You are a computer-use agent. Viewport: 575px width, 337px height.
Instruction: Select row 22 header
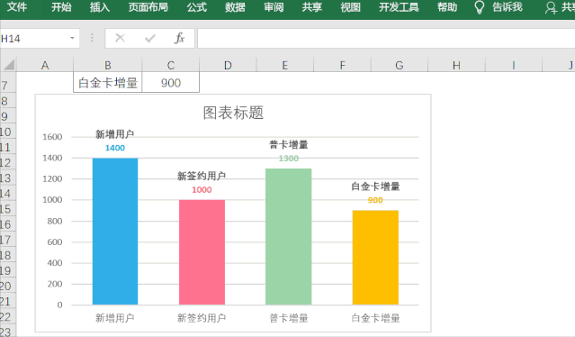click(x=8, y=316)
